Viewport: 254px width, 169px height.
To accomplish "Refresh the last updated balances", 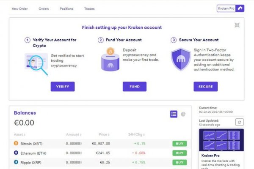I will point(240,122).
